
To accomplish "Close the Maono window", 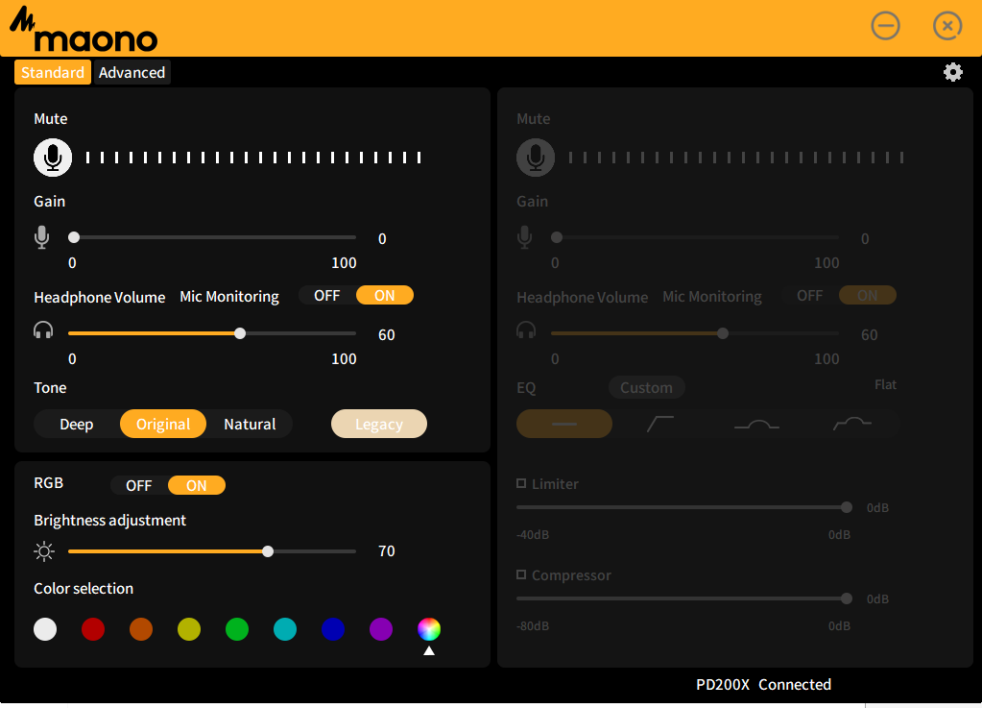I will click(947, 26).
